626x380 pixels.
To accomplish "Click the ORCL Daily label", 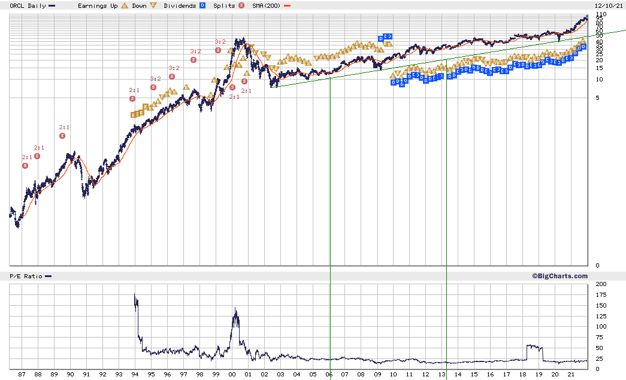I will click(28, 5).
